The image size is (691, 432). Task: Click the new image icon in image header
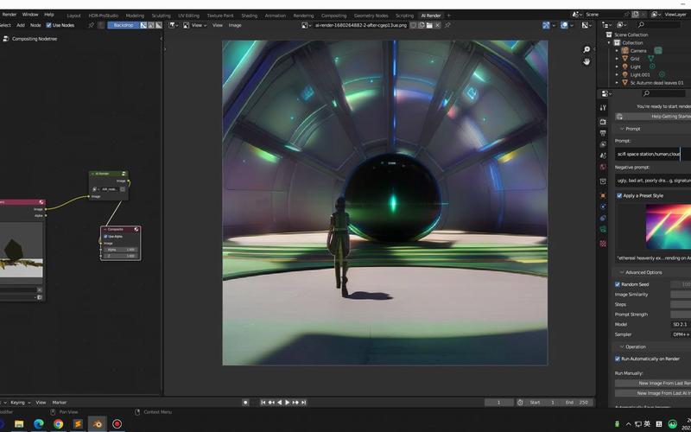[422, 26]
